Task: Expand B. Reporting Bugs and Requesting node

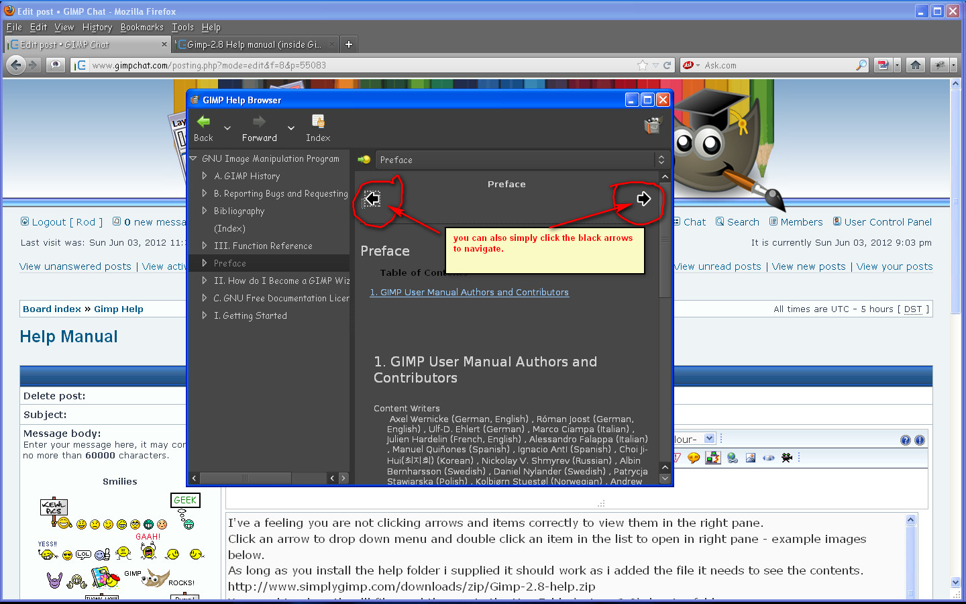Action: [x=205, y=193]
